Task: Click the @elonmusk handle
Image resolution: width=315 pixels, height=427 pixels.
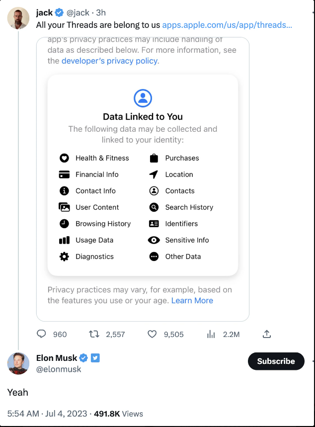Action: 59,369
